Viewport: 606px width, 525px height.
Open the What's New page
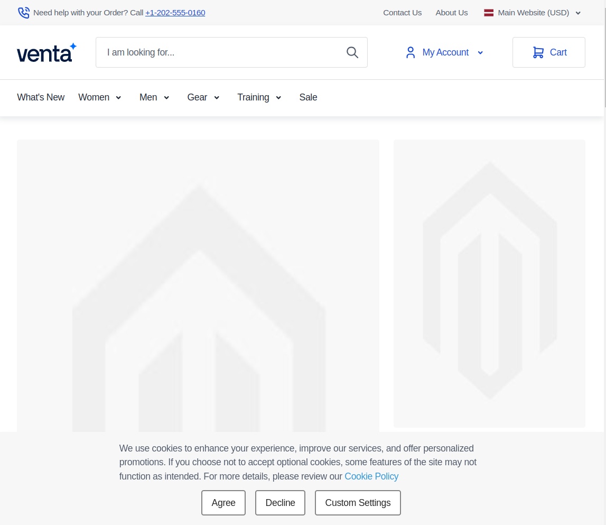[41, 97]
